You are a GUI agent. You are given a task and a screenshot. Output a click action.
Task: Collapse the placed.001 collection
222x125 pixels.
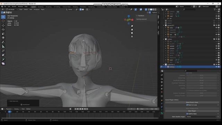coord(163,25)
